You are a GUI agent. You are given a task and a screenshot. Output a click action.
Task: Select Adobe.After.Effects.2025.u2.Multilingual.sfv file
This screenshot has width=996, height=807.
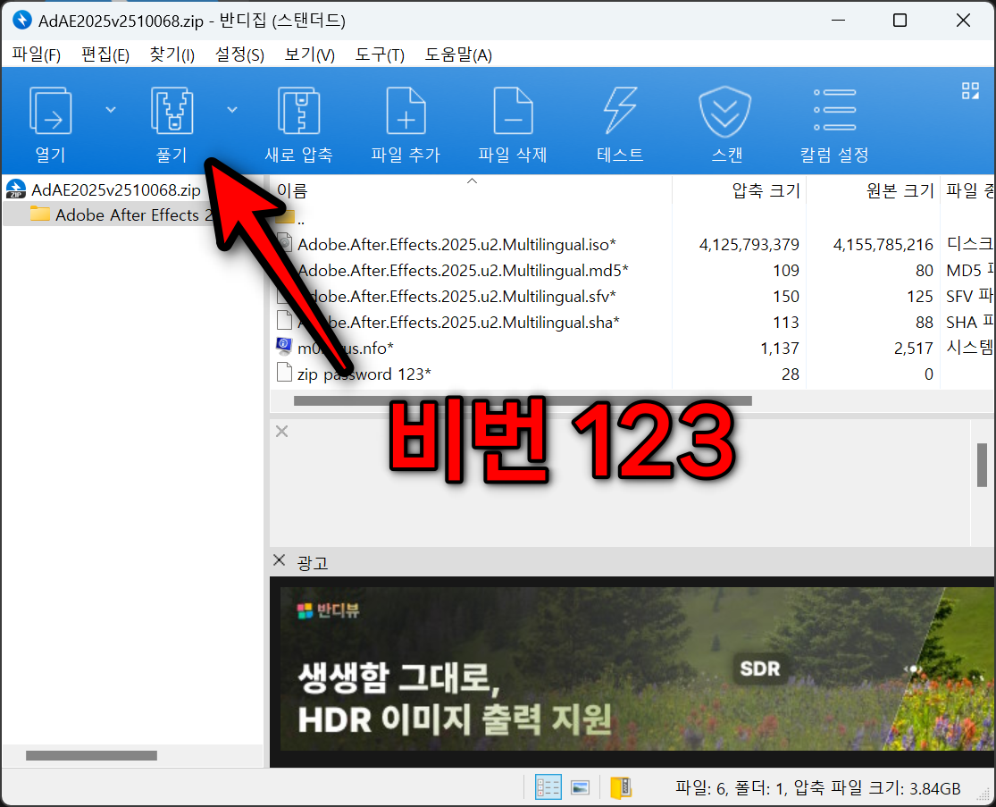coord(456,297)
